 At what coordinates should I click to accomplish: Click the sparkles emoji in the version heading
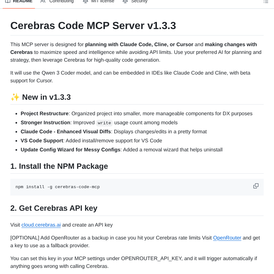tap(15, 97)
